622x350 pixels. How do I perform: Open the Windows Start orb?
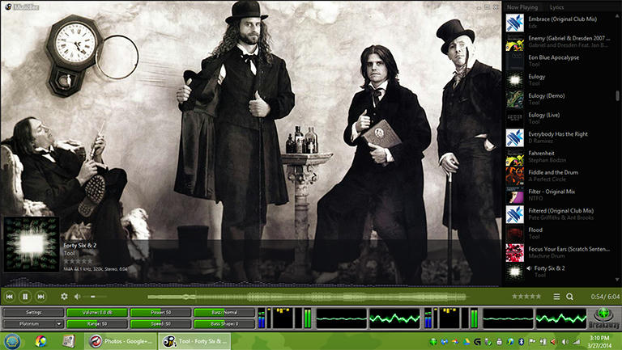coord(12,341)
